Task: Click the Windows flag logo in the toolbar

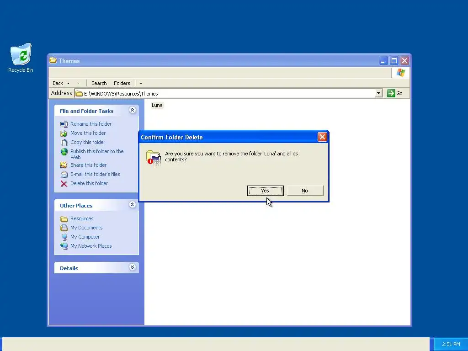Action: [x=400, y=73]
